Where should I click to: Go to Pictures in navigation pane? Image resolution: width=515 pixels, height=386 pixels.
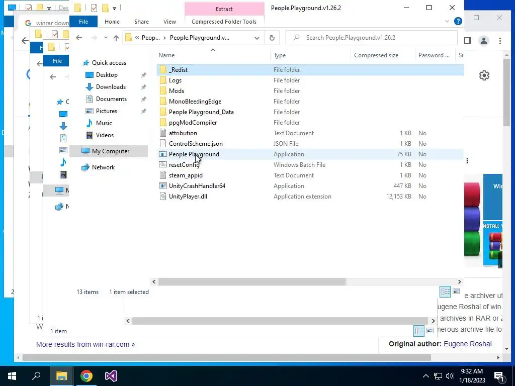[x=107, y=111]
